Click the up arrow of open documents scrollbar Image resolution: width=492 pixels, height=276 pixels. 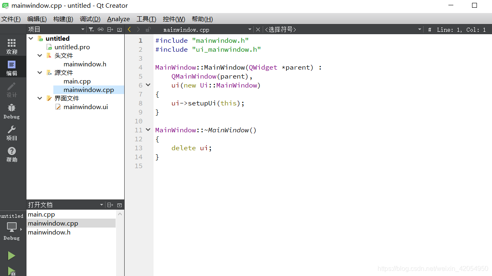(x=120, y=214)
